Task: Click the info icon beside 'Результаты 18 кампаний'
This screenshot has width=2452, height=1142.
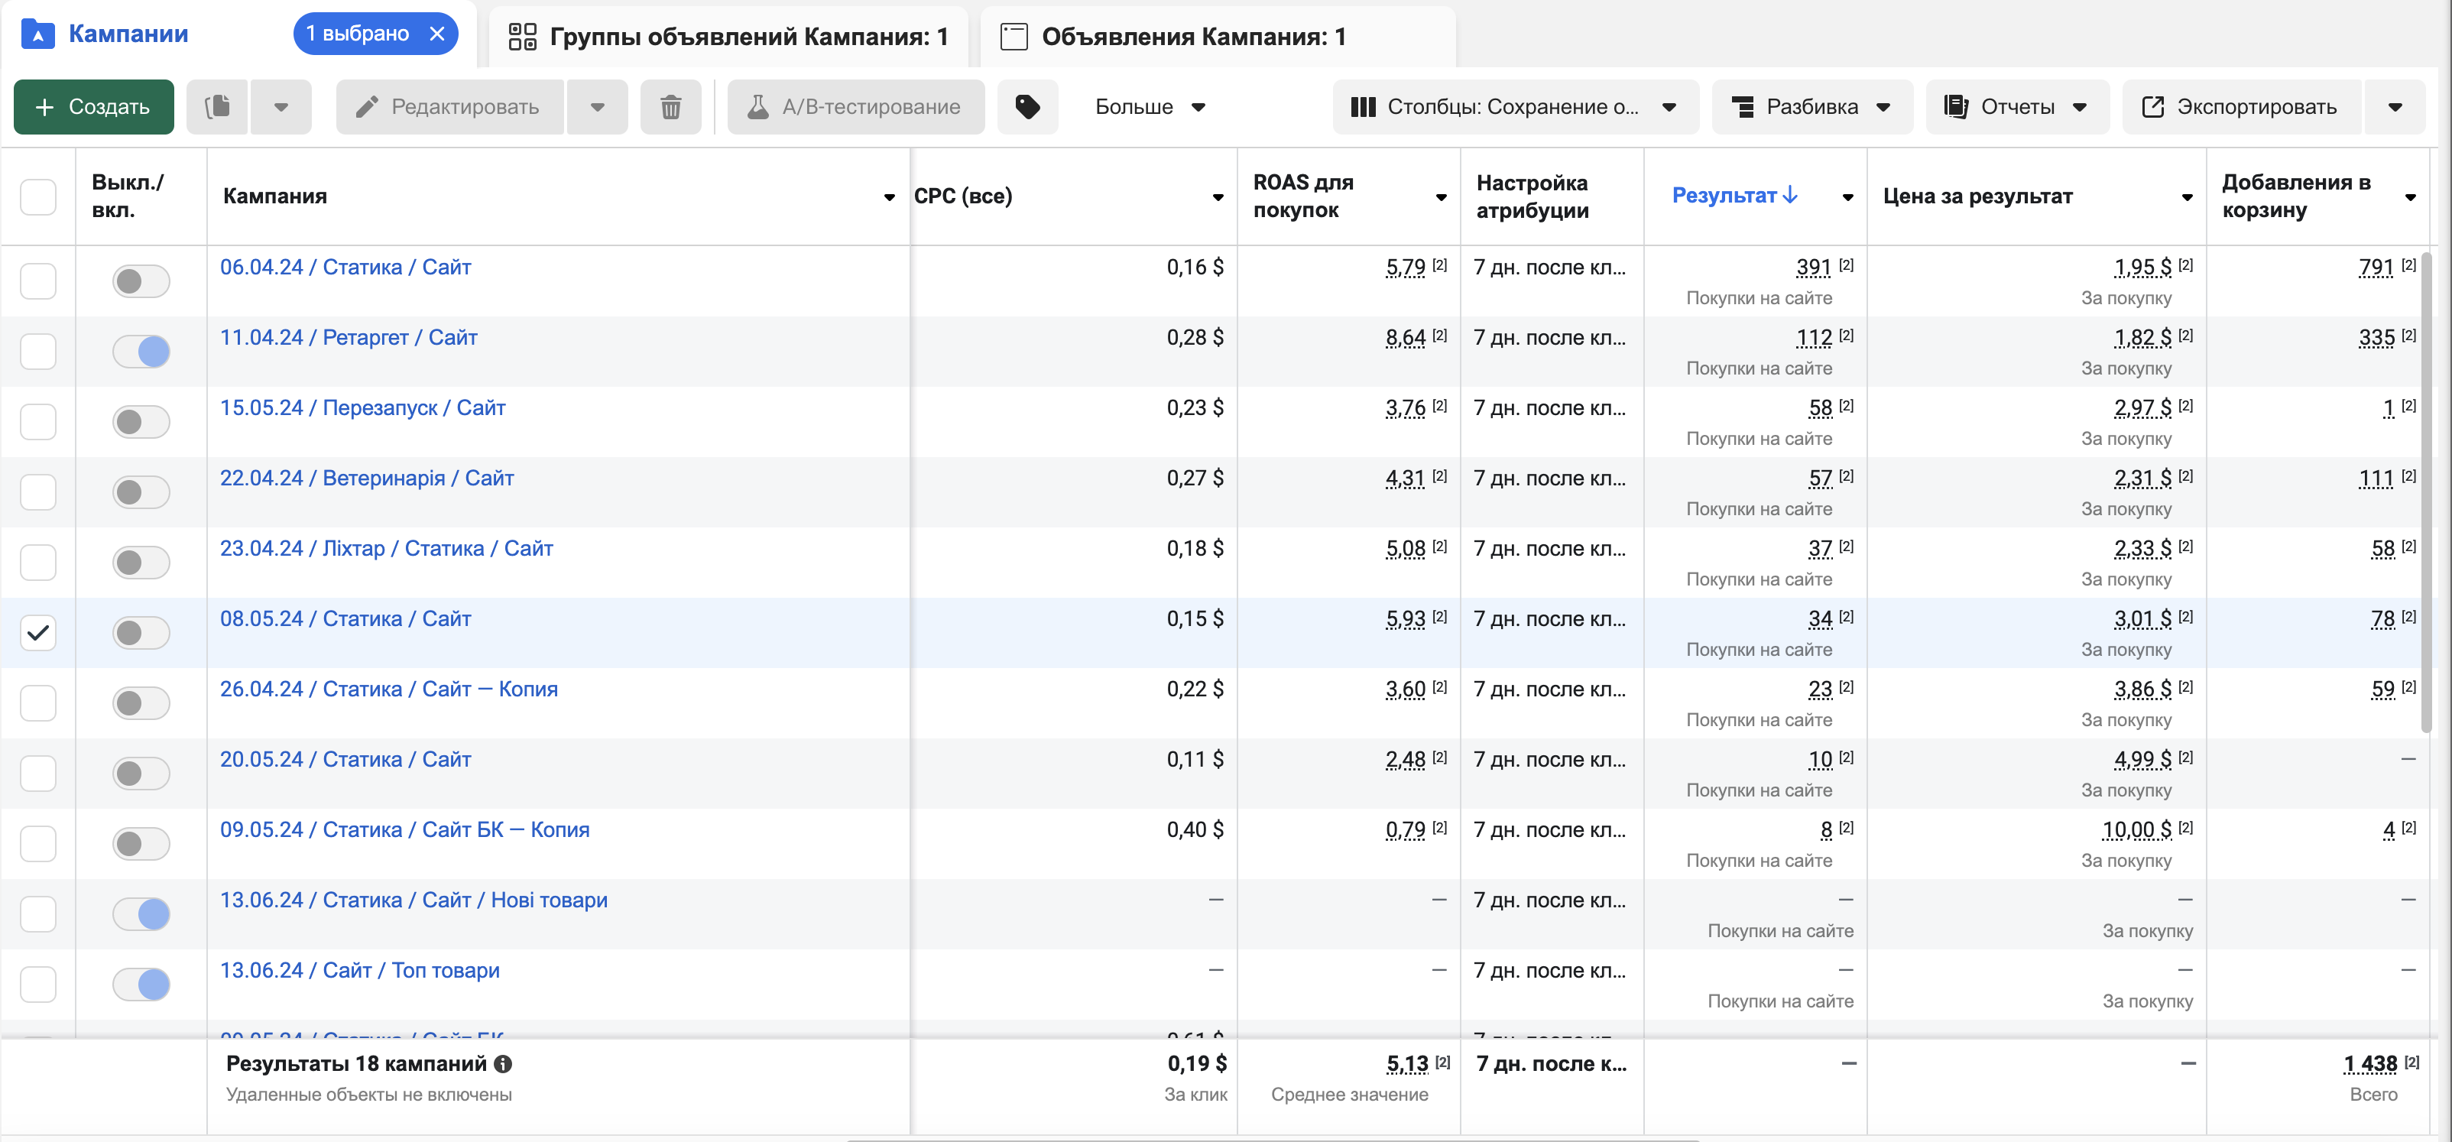Action: (x=504, y=1064)
